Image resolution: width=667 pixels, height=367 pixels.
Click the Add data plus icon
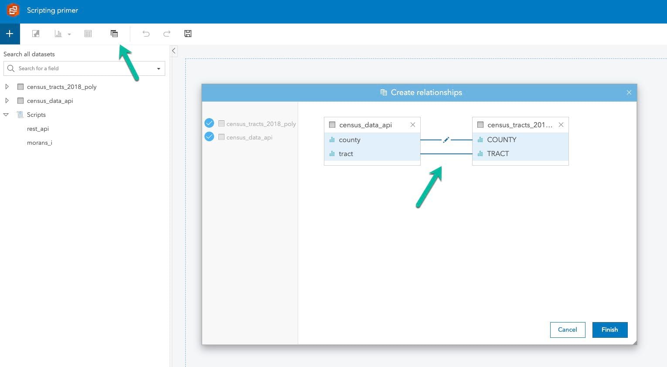9,34
